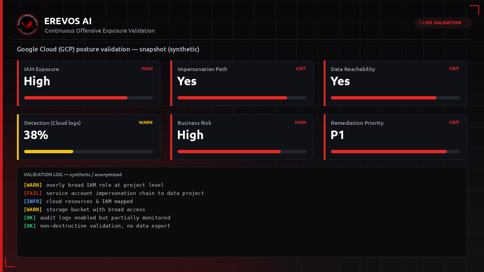Viewport: 484px width, 272px height.
Task: Select the Data Reachability card label
Action: [x=353, y=69]
